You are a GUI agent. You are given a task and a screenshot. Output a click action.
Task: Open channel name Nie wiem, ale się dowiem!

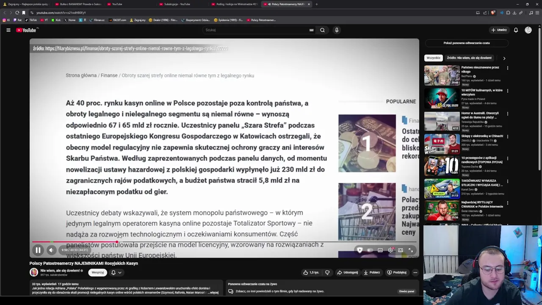(x=60, y=270)
